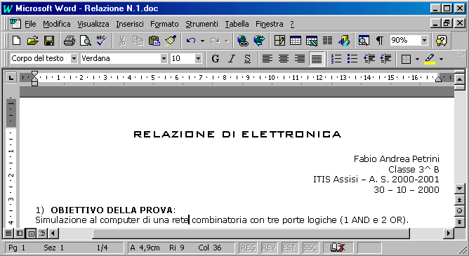469x256 pixels.
Task: Expand the Corpo del testo style dropdown
Action: [74, 58]
